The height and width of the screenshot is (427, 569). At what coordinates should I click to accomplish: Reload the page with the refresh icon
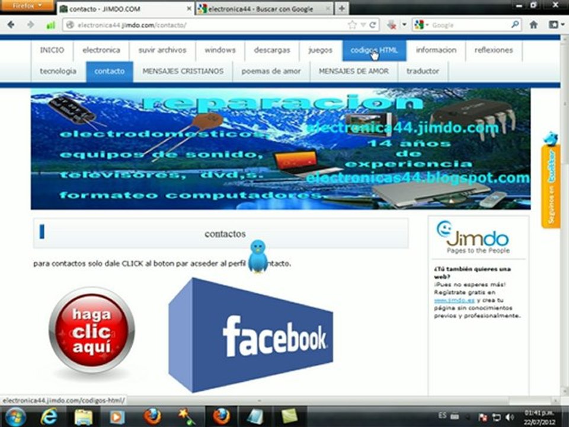372,25
